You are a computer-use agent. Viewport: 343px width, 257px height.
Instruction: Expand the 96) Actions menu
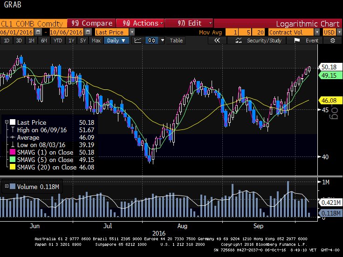pyautogui.click(x=140, y=23)
